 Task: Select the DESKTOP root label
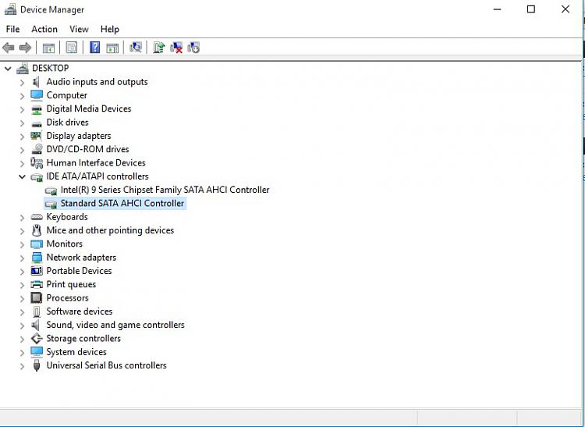point(51,68)
